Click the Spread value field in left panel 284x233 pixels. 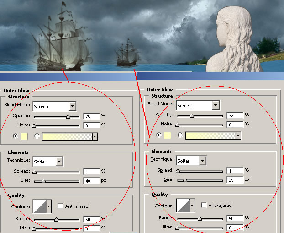click(92, 172)
